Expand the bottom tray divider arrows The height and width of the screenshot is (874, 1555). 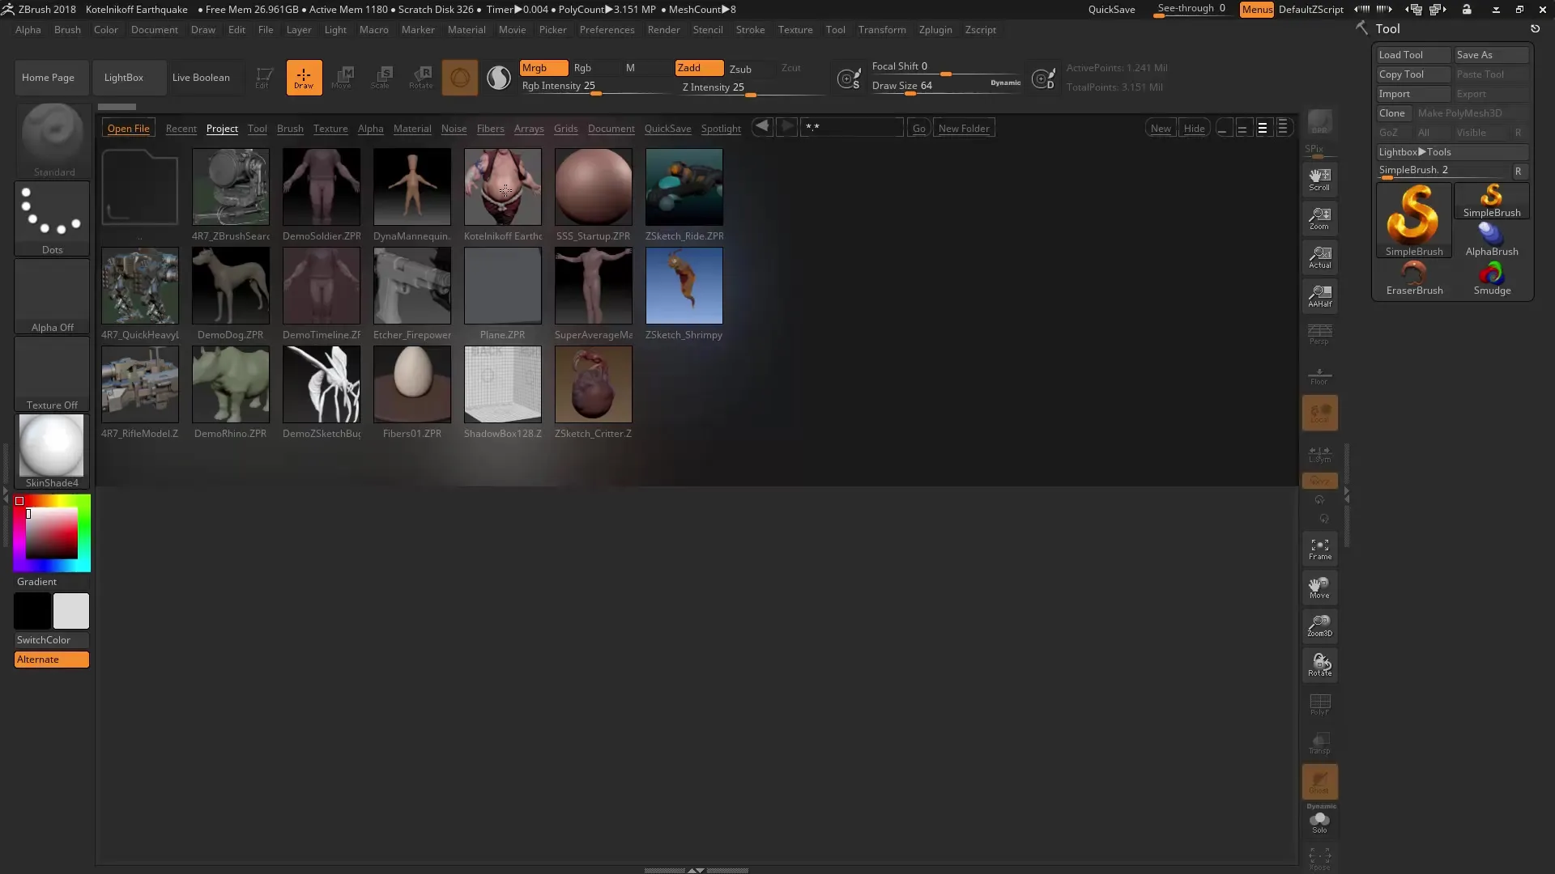[x=696, y=871]
